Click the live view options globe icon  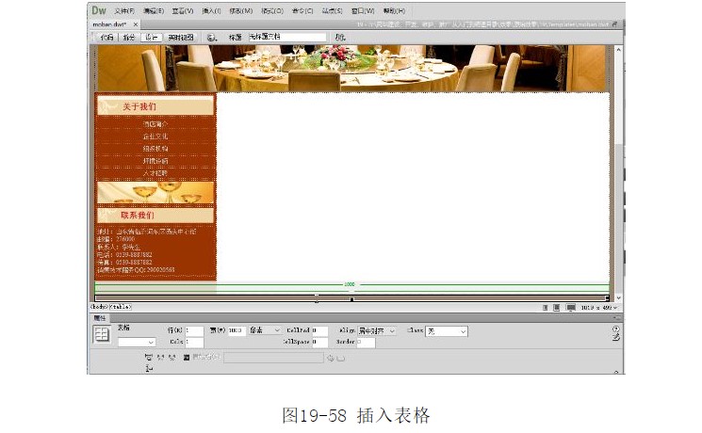coord(212,38)
